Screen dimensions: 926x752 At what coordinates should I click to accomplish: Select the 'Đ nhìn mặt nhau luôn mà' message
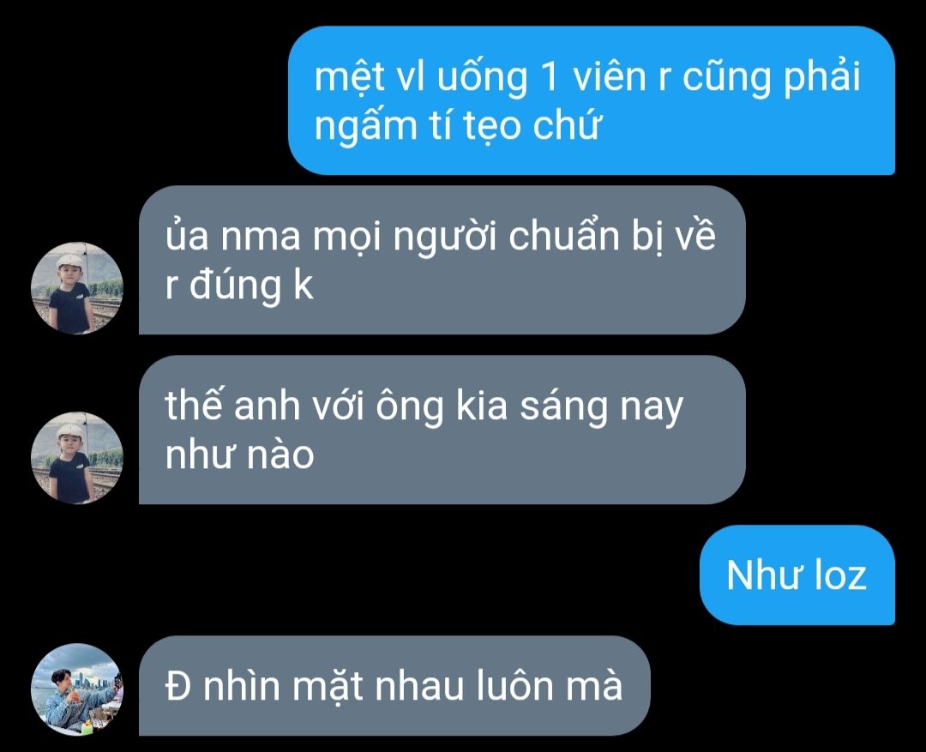[x=394, y=686]
